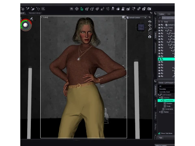Expand the Display parameters group
This screenshot has height=146, width=195.
coord(160,112)
